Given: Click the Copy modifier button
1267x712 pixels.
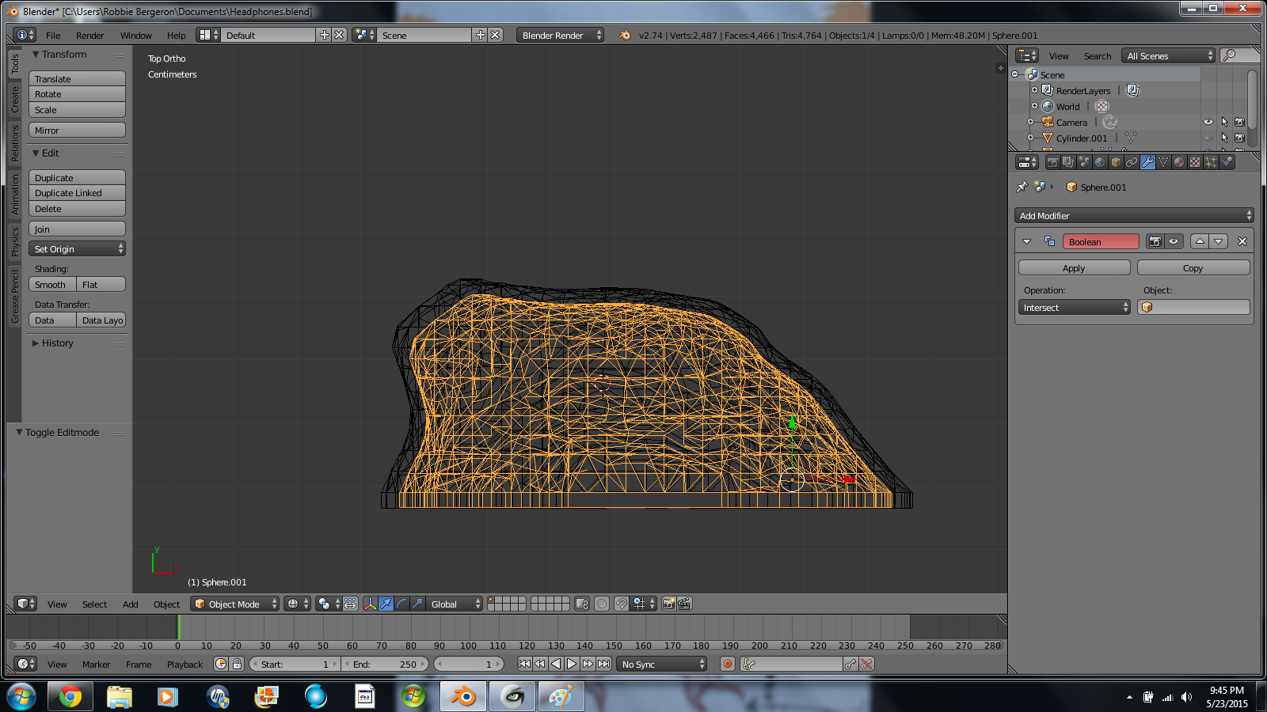Looking at the screenshot, I should [x=1193, y=268].
